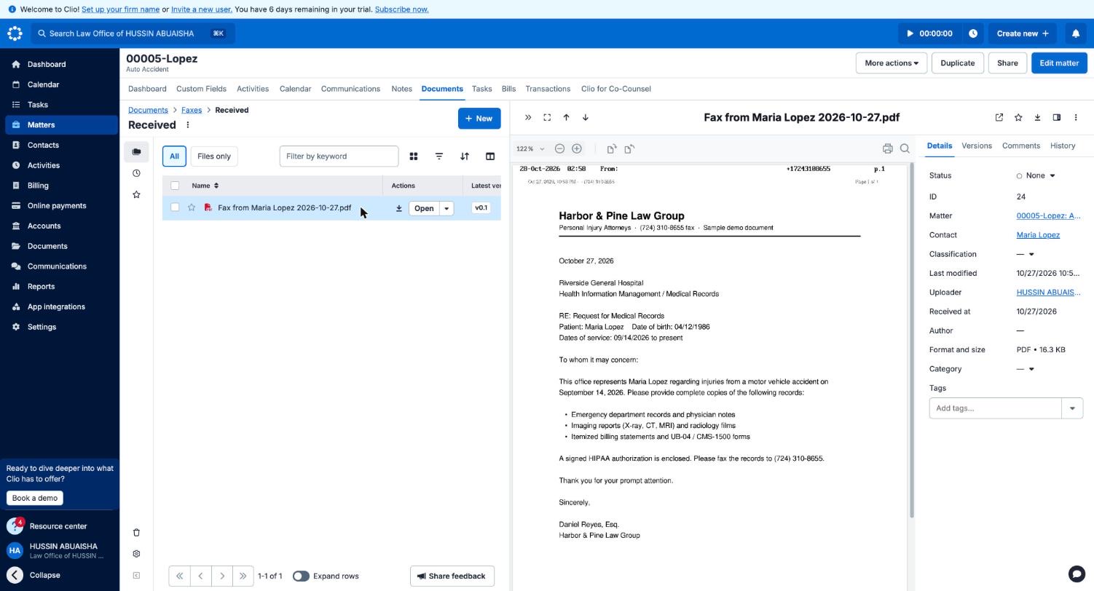Open the documents trash bin
The height and width of the screenshot is (591, 1094).
coord(136,533)
